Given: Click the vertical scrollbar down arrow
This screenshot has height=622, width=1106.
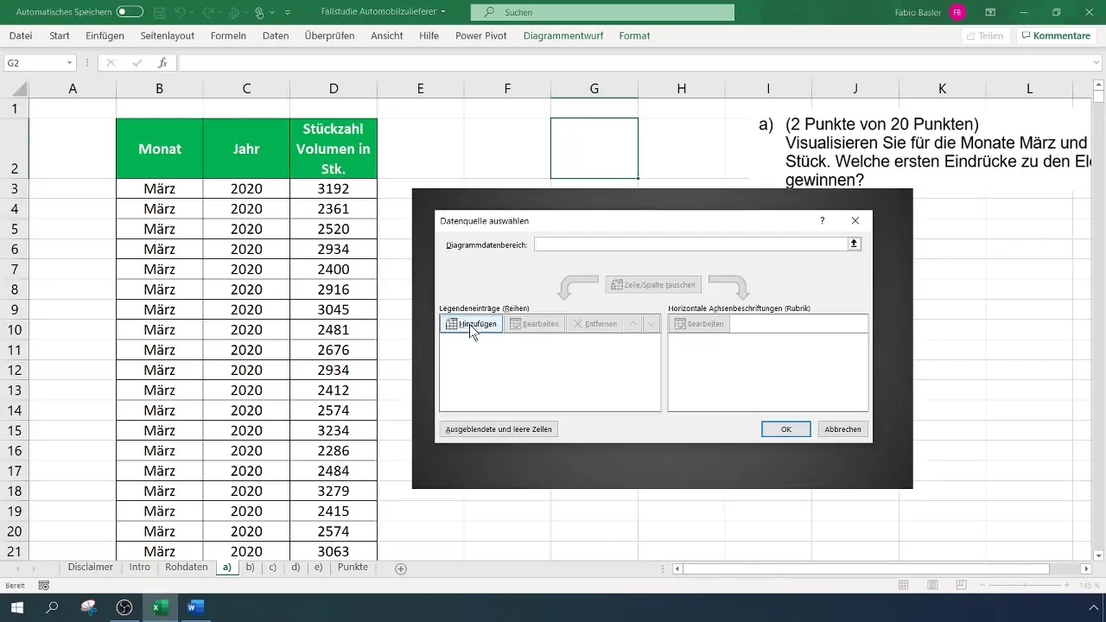Looking at the screenshot, I should pos(1099,555).
